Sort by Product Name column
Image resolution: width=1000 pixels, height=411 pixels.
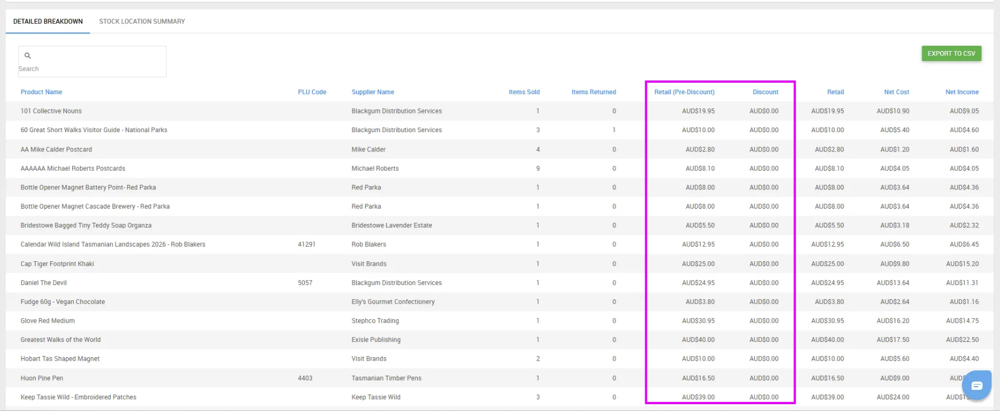pos(41,92)
